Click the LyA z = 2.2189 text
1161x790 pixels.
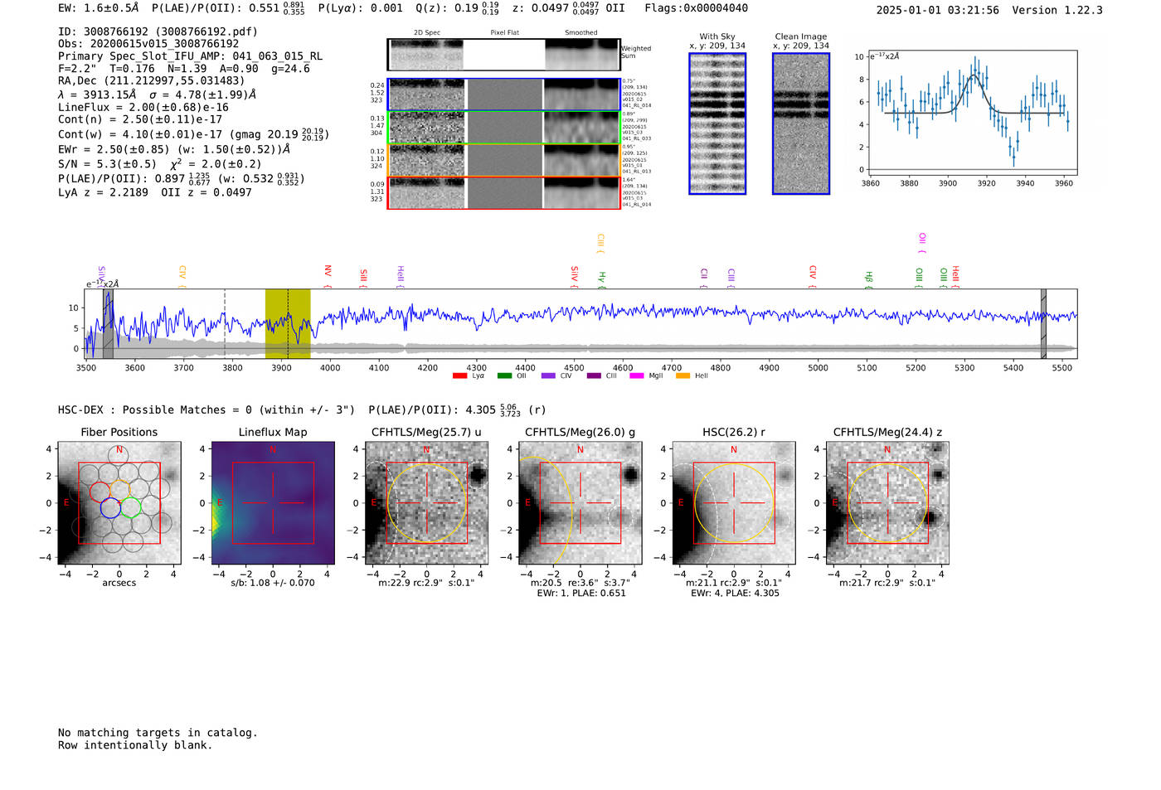pyautogui.click(x=104, y=192)
